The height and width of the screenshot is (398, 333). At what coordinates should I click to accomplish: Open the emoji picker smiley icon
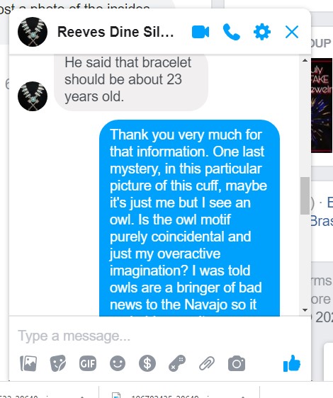(x=118, y=363)
